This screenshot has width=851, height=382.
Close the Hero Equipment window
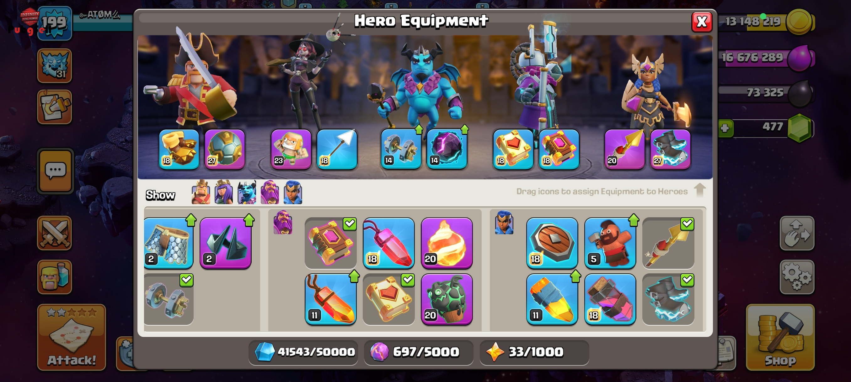[701, 22]
